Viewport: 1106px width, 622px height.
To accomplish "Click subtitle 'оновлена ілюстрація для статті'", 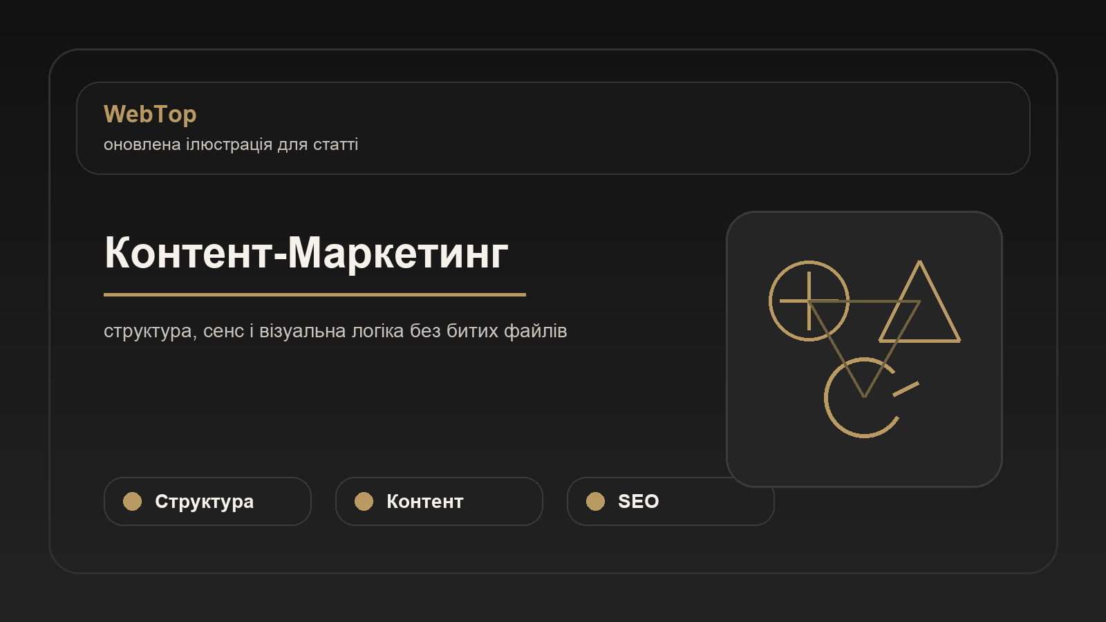I will click(x=231, y=144).
